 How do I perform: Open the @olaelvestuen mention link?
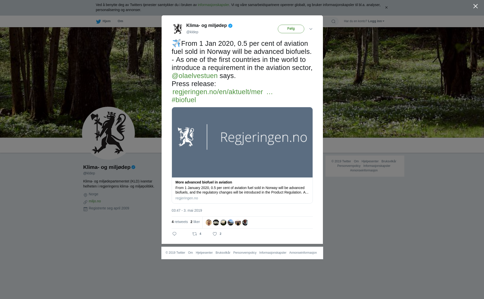[x=195, y=76]
